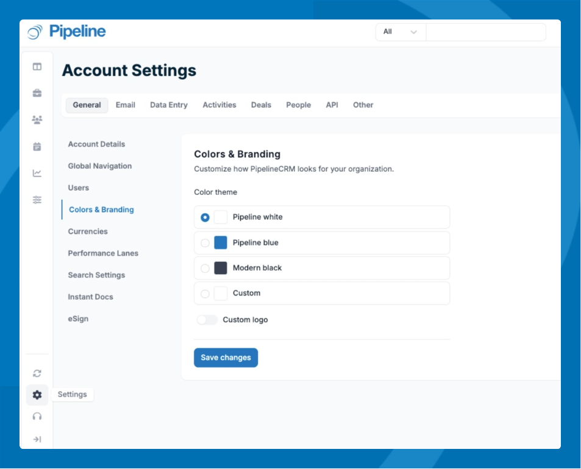Switch to the General tab

[x=87, y=105]
